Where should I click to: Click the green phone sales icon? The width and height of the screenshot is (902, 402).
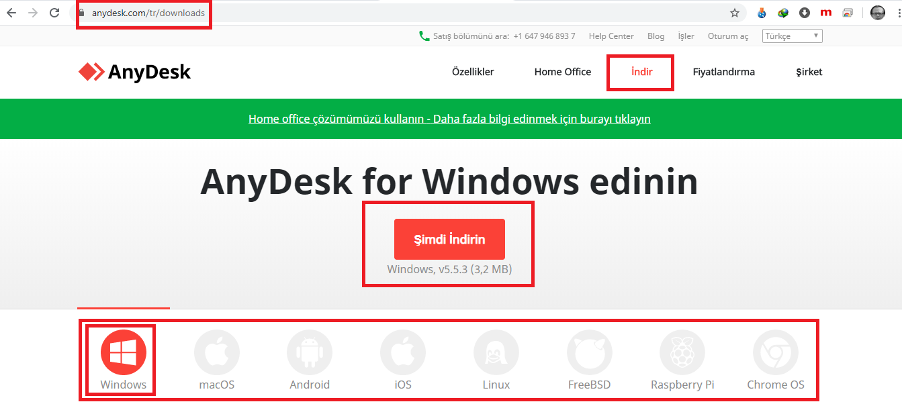tap(424, 36)
